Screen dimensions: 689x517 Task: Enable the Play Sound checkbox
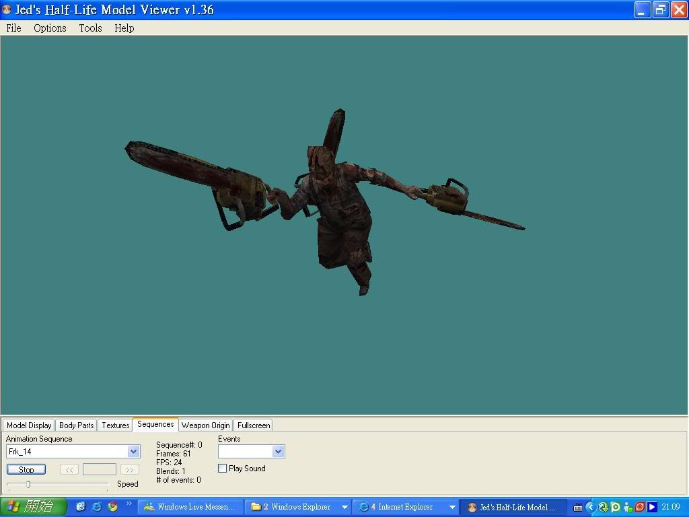[223, 469]
